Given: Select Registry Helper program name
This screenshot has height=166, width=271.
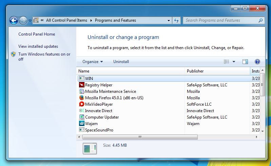Looking at the screenshot, I should pyautogui.click(x=99, y=85).
